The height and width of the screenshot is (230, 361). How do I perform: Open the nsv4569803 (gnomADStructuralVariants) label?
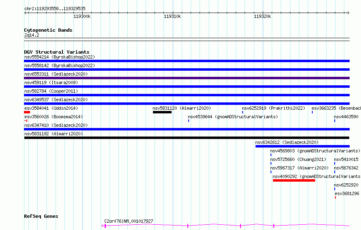click(x=315, y=151)
